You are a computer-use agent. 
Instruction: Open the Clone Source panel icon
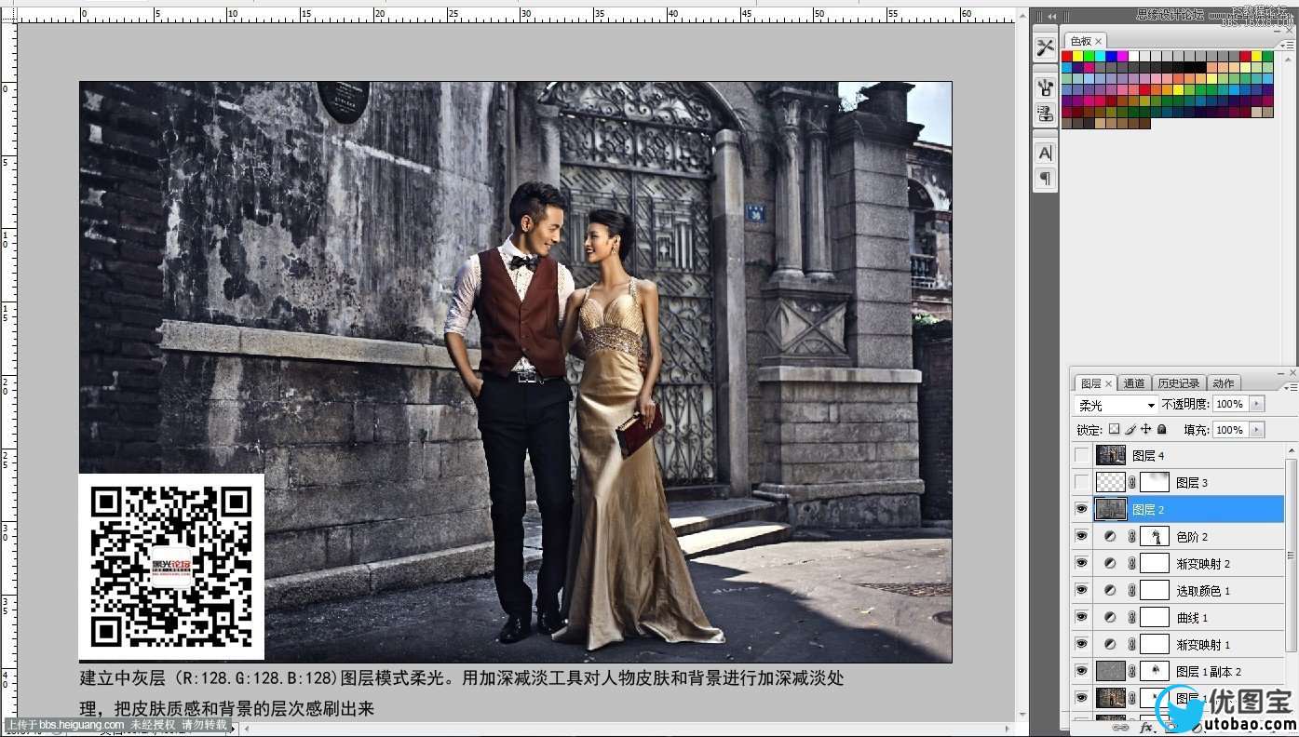pos(1046,114)
